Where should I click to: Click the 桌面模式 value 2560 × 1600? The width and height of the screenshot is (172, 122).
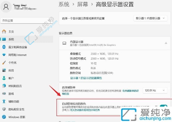(104, 54)
